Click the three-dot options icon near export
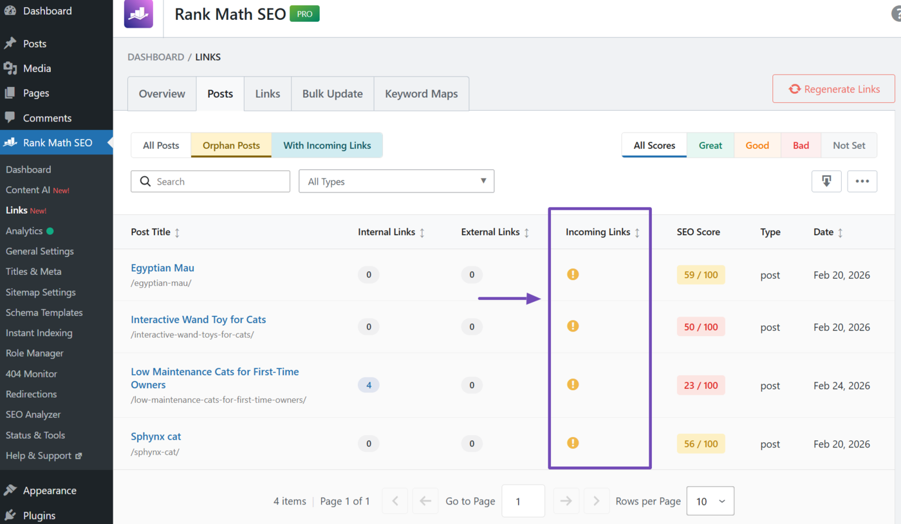The height and width of the screenshot is (524, 901). (x=862, y=182)
